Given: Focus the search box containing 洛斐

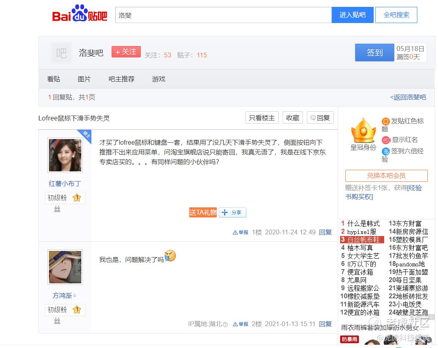Looking at the screenshot, I should [223, 15].
